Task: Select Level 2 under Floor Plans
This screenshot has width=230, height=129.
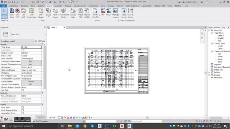Action: [220, 38]
